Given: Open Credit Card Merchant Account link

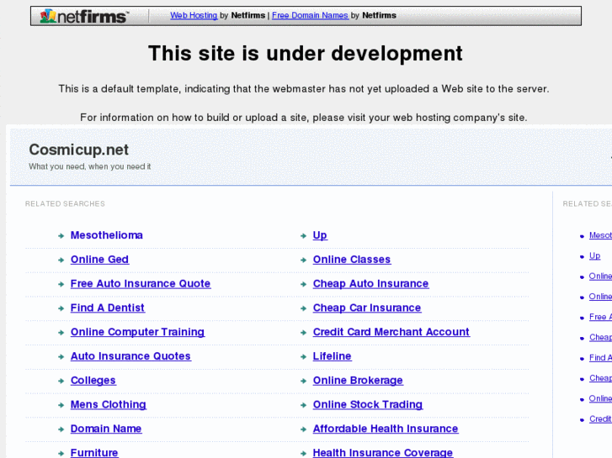Looking at the screenshot, I should tap(391, 332).
